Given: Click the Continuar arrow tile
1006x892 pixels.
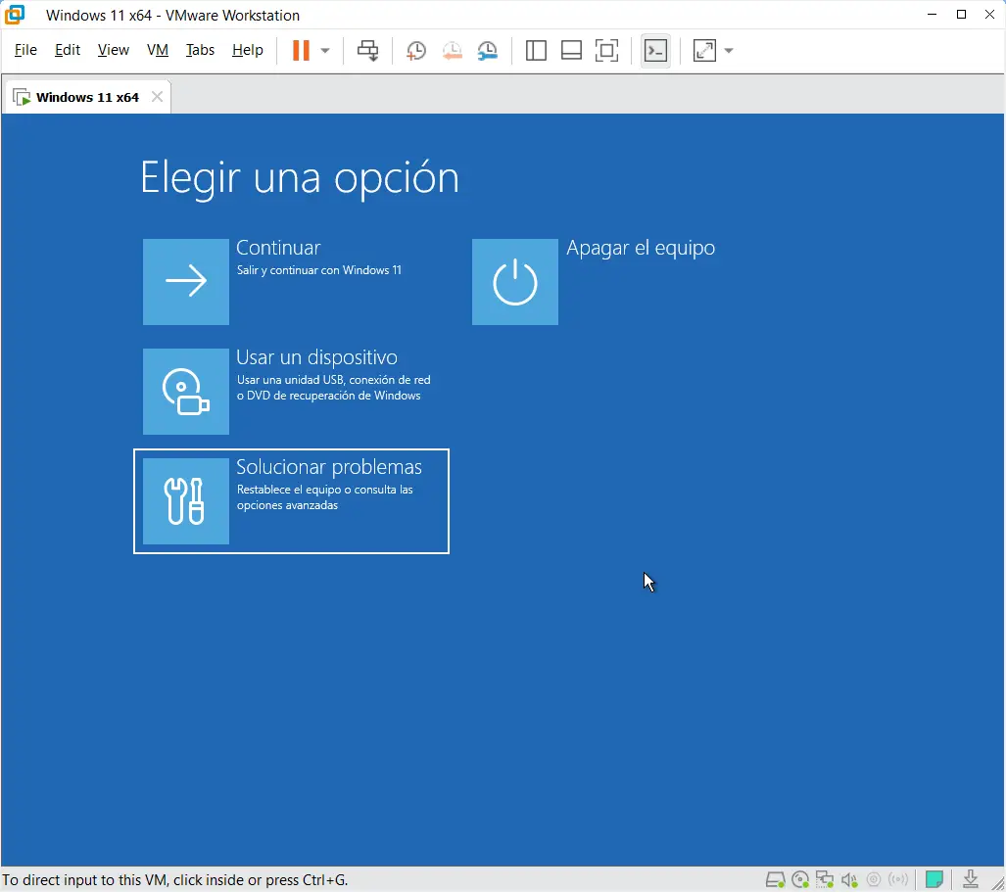Looking at the screenshot, I should 185,282.
